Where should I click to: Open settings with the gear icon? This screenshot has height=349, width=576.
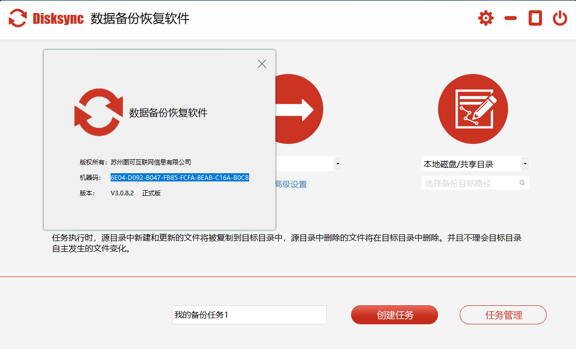pyautogui.click(x=485, y=18)
